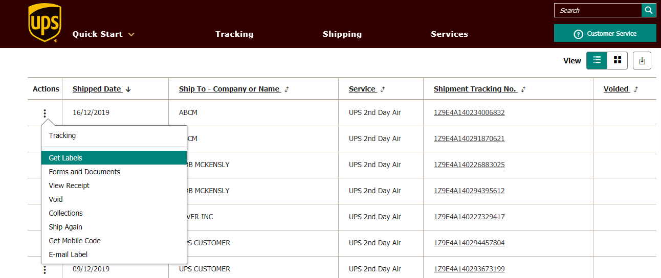
Task: Click into the Search input field
Action: (597, 10)
